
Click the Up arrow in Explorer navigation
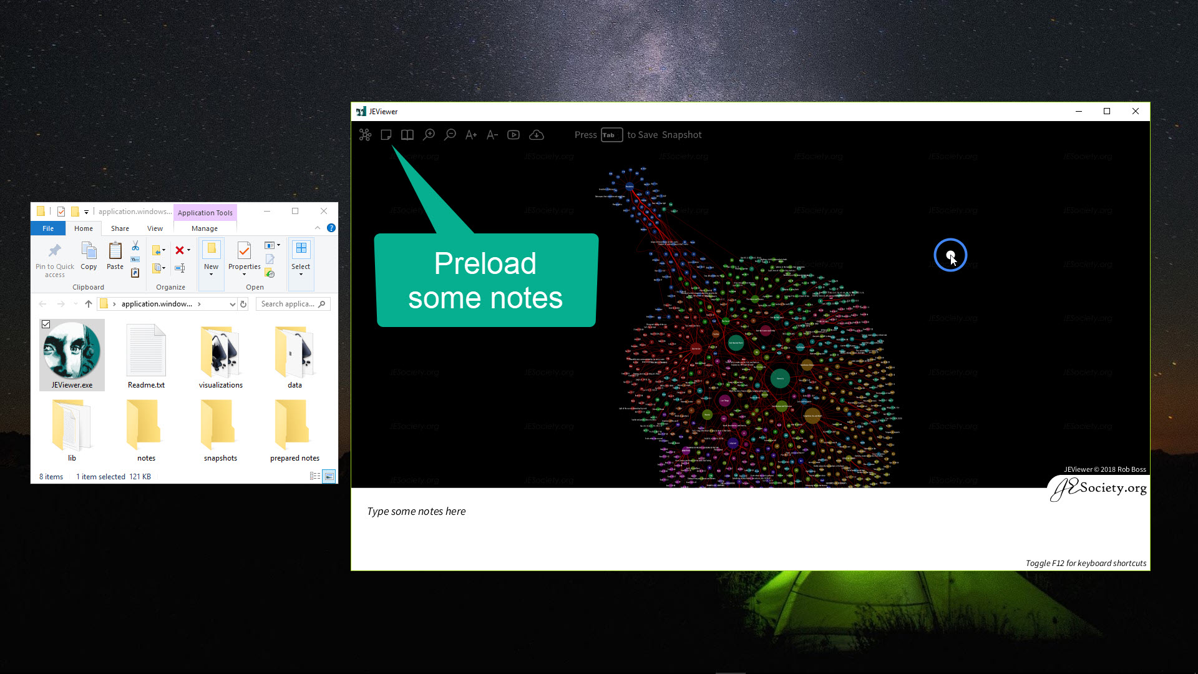89,304
